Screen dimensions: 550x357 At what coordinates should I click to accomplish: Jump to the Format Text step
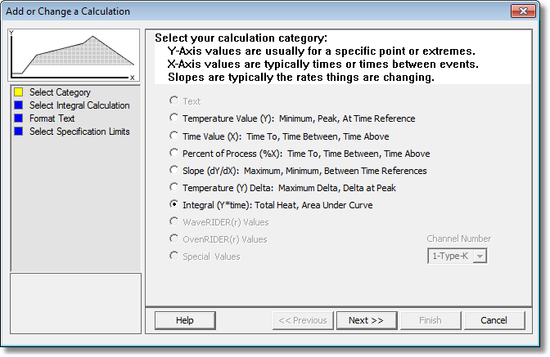52,118
